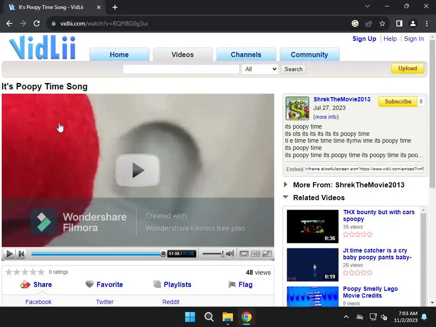Open ShrekTheMovie2013 channel avatar
The width and height of the screenshot is (436, 327).
(x=297, y=108)
